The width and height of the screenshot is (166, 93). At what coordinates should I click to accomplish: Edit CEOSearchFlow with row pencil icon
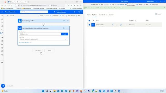tap(121, 25)
